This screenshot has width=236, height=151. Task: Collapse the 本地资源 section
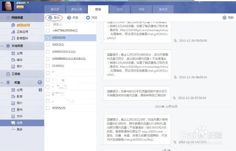(2, 46)
